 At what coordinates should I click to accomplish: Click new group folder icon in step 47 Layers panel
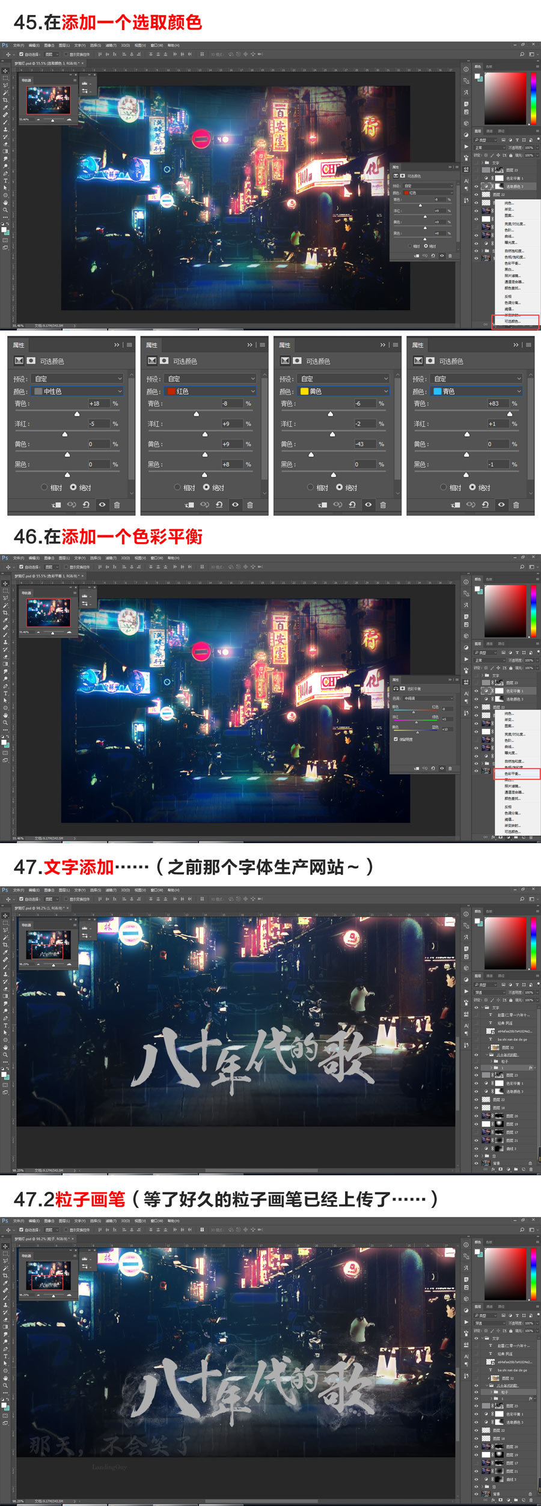pos(516,1169)
